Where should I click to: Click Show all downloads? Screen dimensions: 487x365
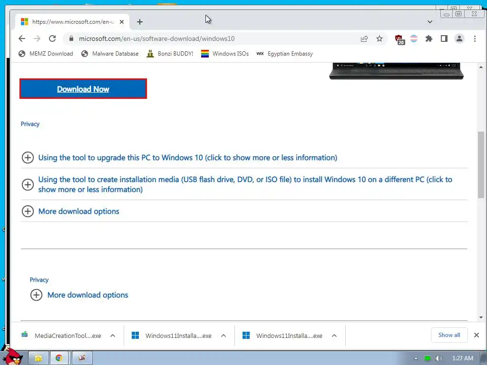(x=449, y=335)
